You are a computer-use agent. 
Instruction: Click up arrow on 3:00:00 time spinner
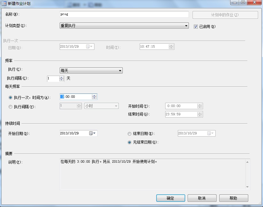94,95
